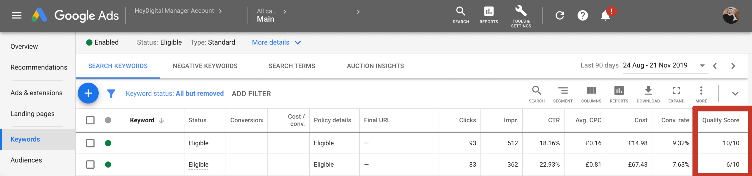This screenshot has width=752, height=176.
Task: Tick the checkbox for the first keyword row
Action: (90, 143)
